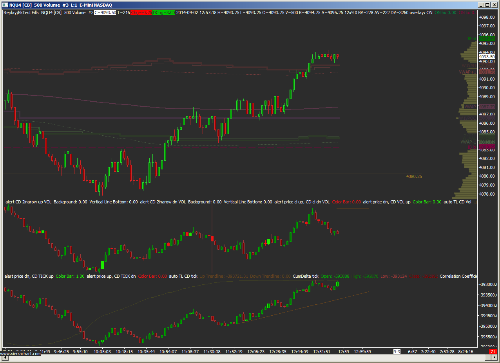500x363 pixels.
Task: Click the 12:59:59 time axis label
Action: click(362, 352)
